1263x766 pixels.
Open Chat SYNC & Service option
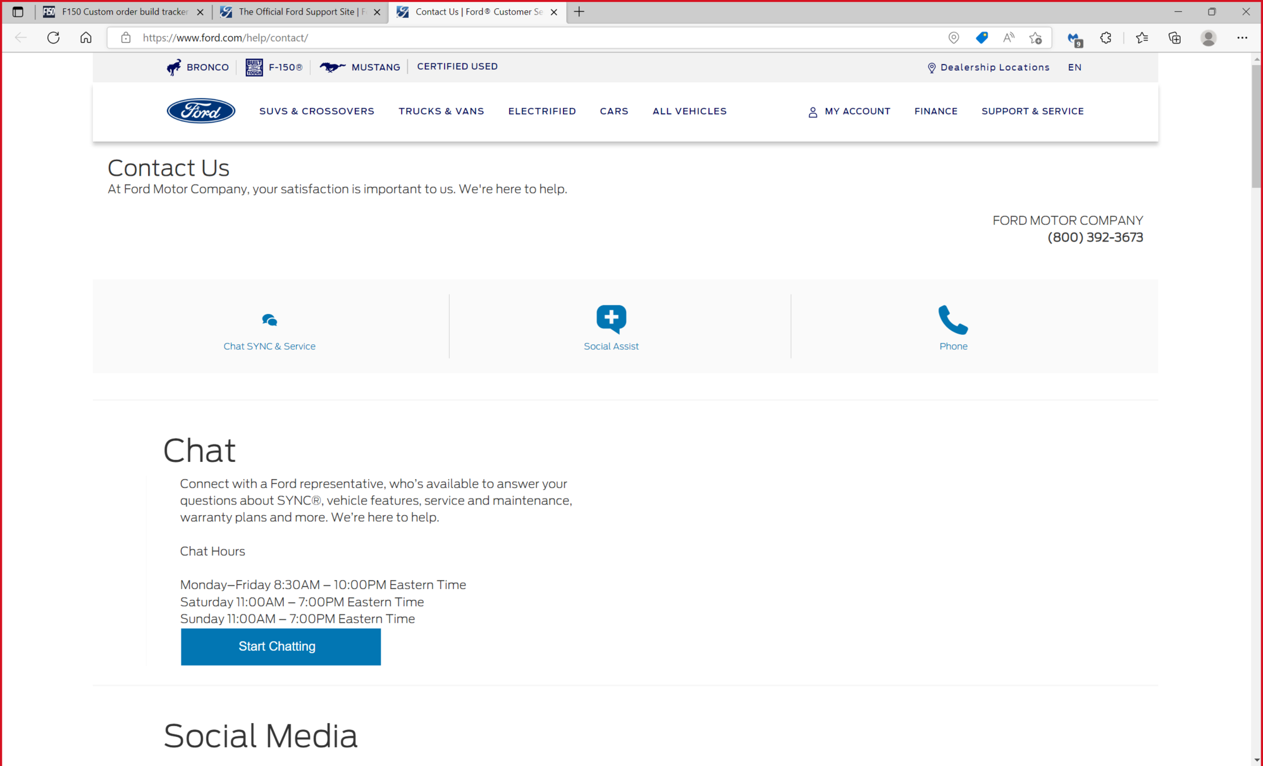(269, 346)
